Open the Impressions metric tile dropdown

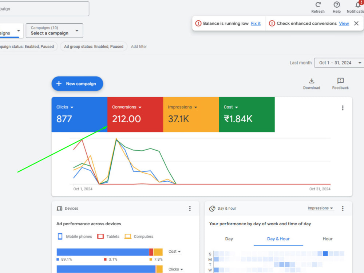pyautogui.click(x=182, y=107)
